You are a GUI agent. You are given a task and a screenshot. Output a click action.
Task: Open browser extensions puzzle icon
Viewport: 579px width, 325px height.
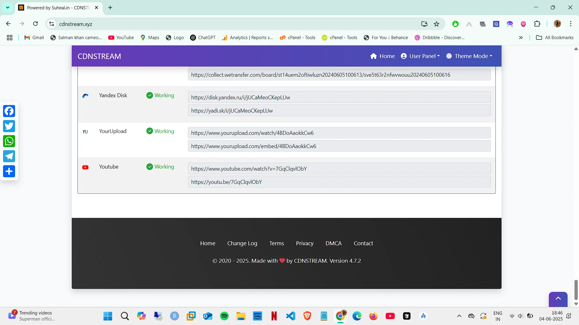coord(537,24)
